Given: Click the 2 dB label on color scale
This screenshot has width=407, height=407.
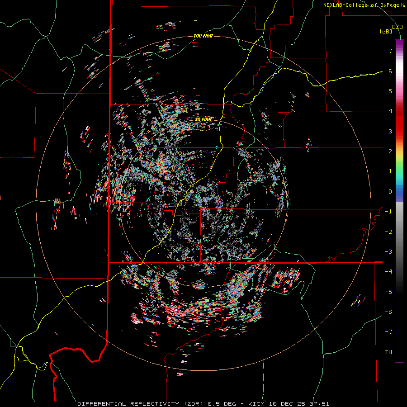Looking at the screenshot, I should coord(390,151).
